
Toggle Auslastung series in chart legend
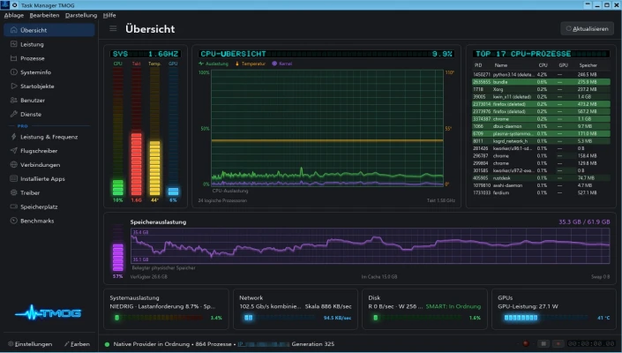[x=214, y=64]
